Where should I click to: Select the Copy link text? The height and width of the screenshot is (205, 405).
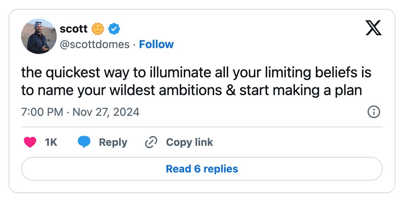(190, 142)
